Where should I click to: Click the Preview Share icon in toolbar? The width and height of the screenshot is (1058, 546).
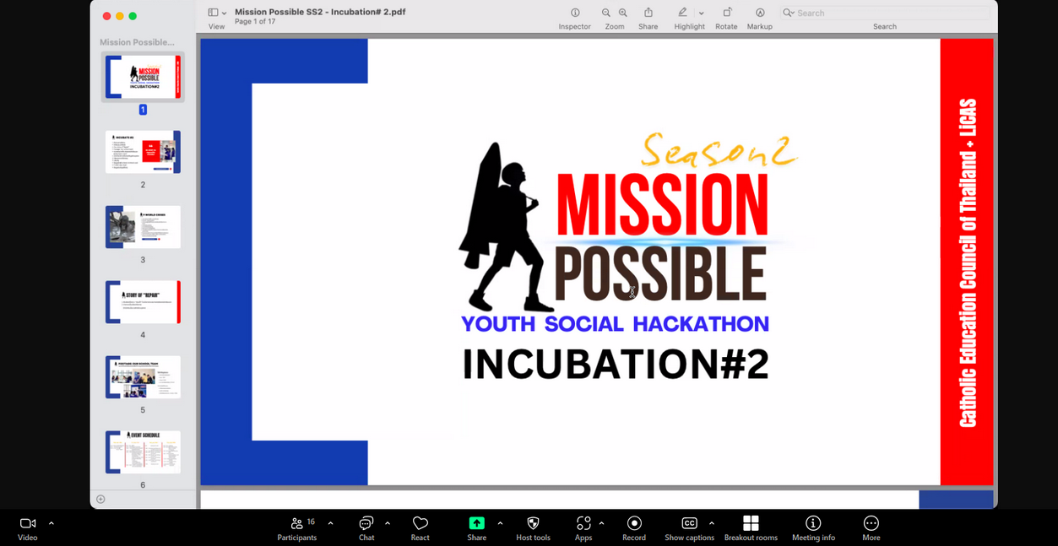tap(648, 13)
